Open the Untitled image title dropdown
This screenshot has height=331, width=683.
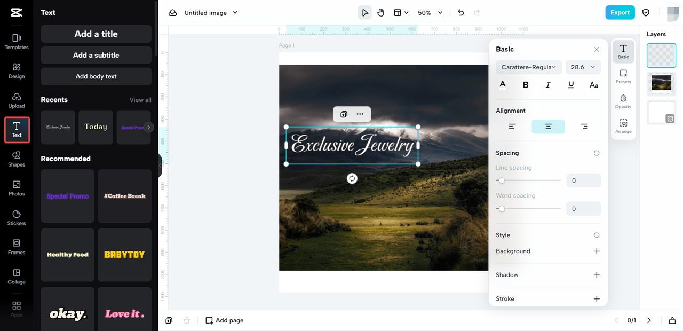[x=211, y=13]
